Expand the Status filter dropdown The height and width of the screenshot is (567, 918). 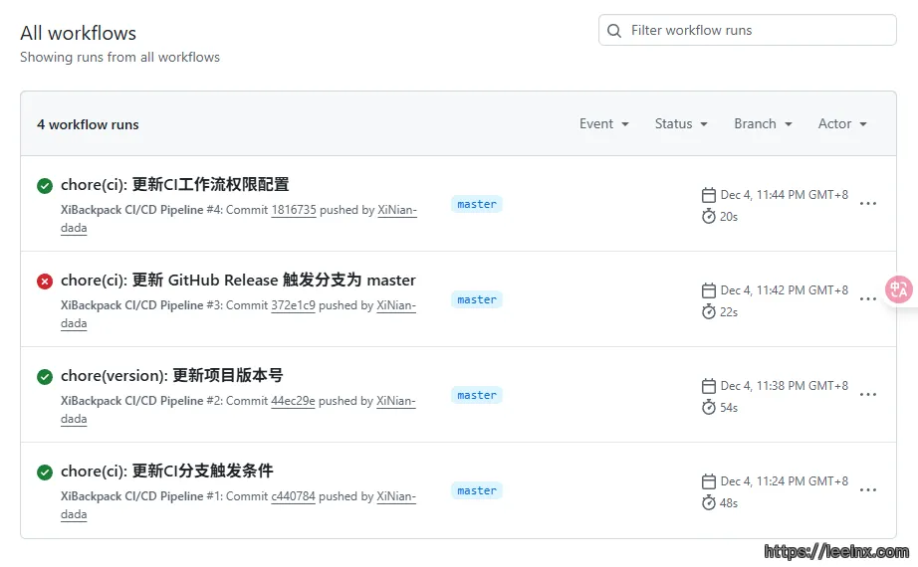point(681,124)
